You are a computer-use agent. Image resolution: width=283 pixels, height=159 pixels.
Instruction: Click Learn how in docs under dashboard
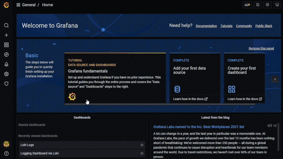point(245,99)
